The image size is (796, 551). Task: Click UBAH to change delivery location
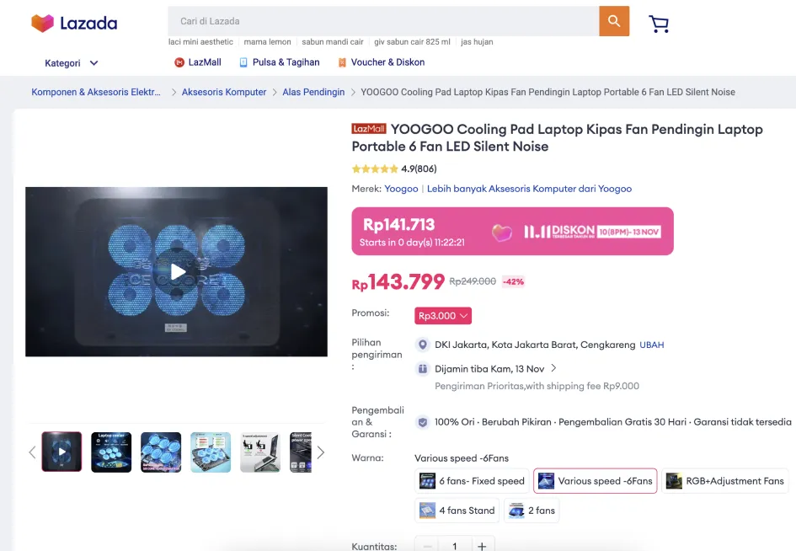tap(651, 345)
